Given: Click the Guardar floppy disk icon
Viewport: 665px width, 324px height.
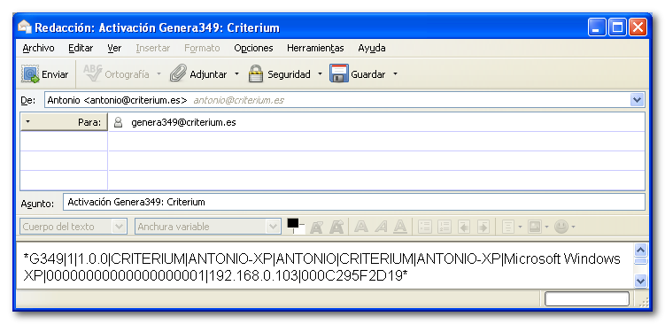Looking at the screenshot, I should tap(339, 73).
